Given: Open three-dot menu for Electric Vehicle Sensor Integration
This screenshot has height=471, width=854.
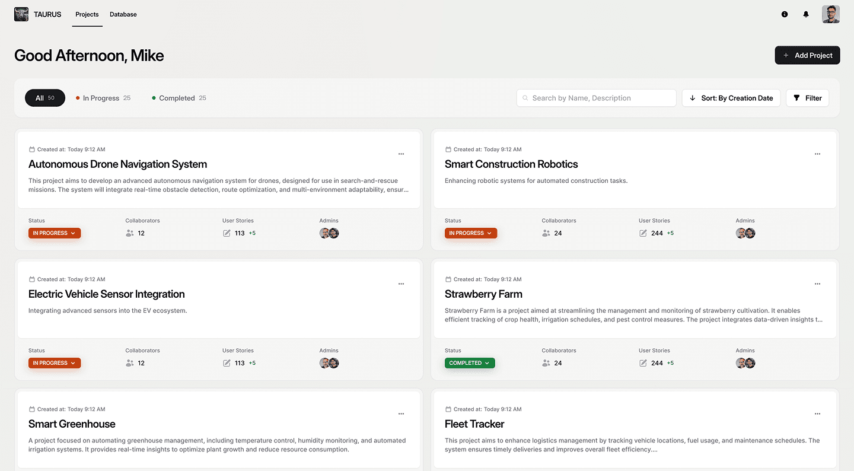Looking at the screenshot, I should (x=401, y=284).
